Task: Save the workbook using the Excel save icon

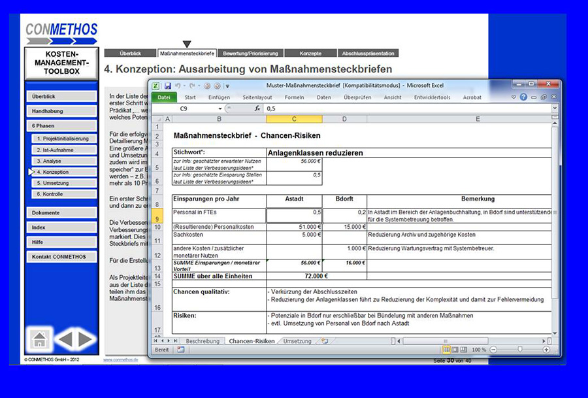Action: pyautogui.click(x=168, y=86)
